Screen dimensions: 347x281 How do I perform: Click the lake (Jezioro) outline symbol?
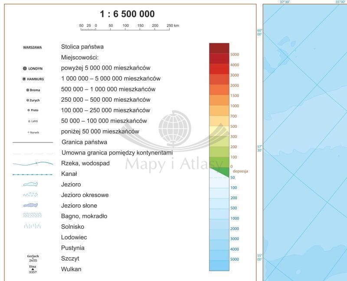31,184
